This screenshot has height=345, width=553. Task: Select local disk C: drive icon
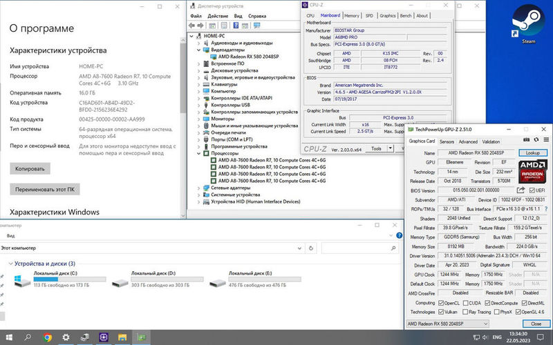22,281
